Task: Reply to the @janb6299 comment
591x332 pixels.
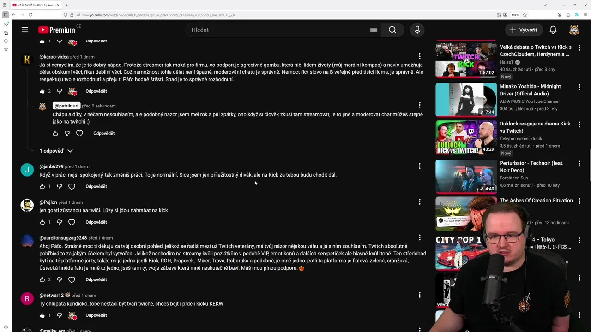Action: [96, 186]
